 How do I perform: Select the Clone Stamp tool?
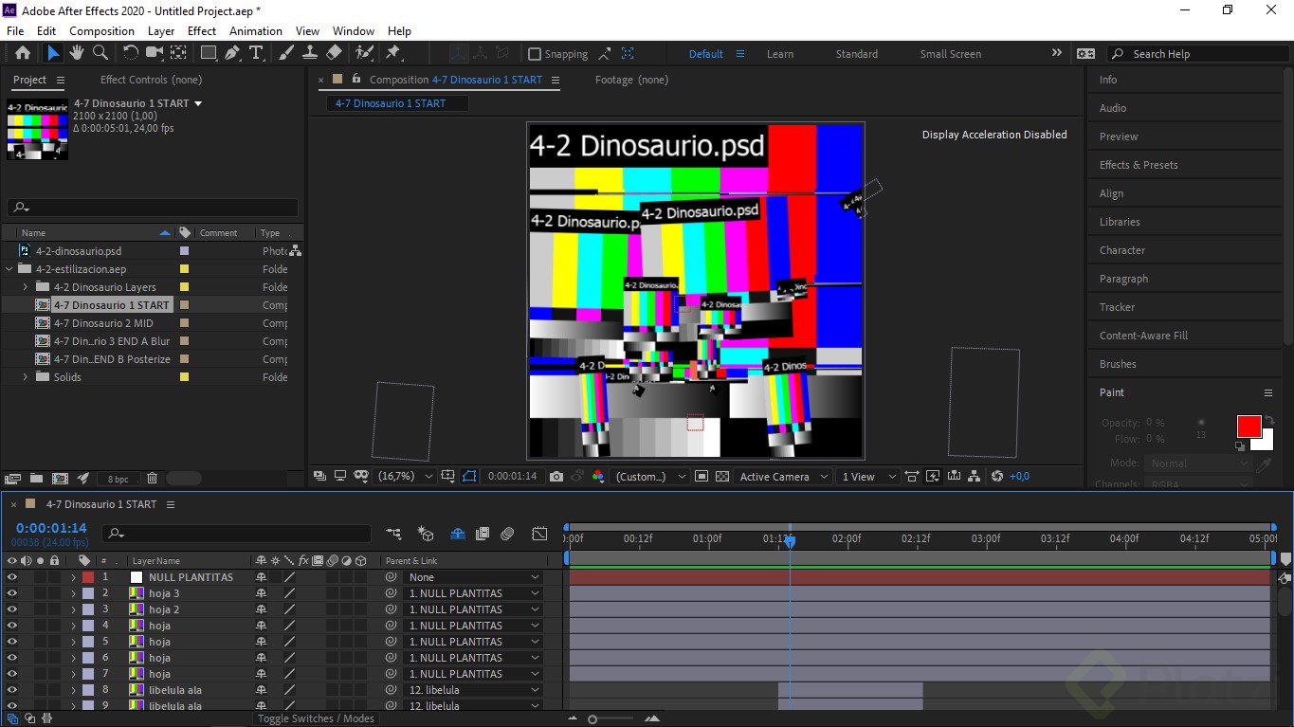click(x=309, y=53)
